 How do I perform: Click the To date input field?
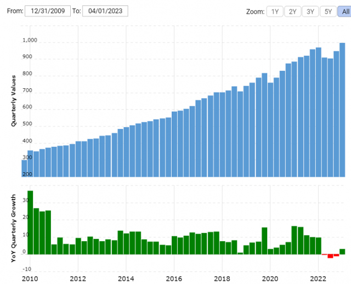[105, 12]
